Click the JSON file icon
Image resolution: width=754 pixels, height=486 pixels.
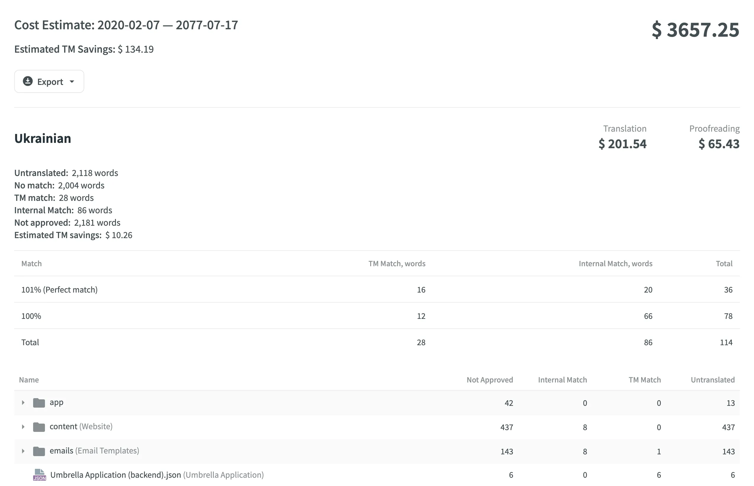tap(39, 475)
